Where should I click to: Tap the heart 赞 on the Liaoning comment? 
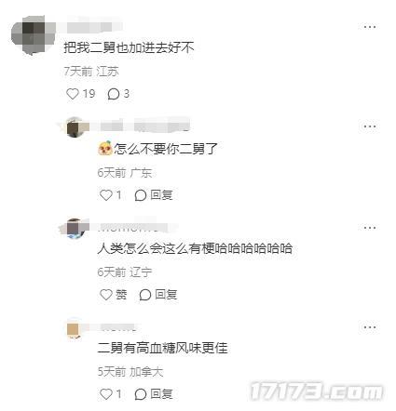[106, 295]
